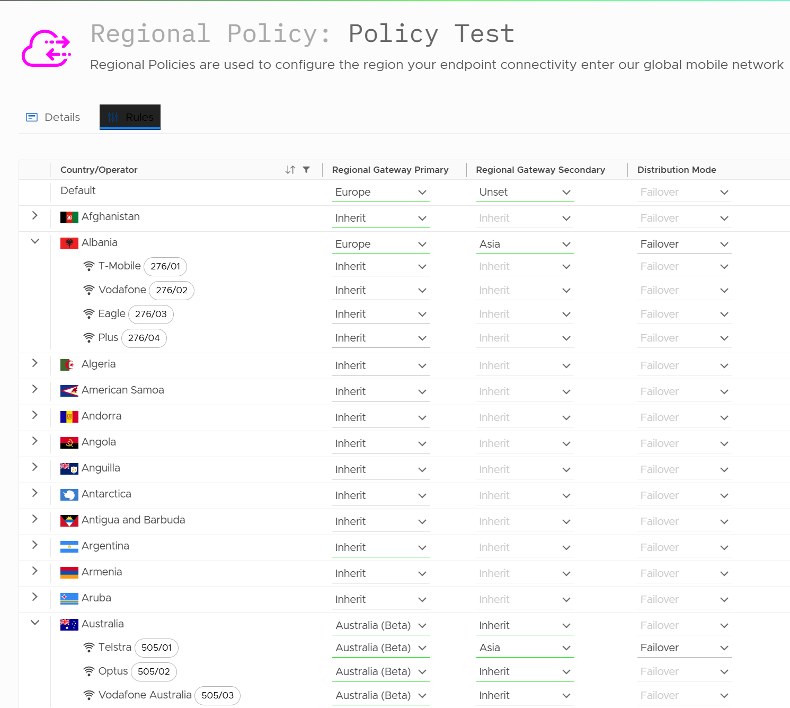This screenshot has height=708, width=790.
Task: Open the filter icon for Country/Operator column
Action: pos(306,170)
